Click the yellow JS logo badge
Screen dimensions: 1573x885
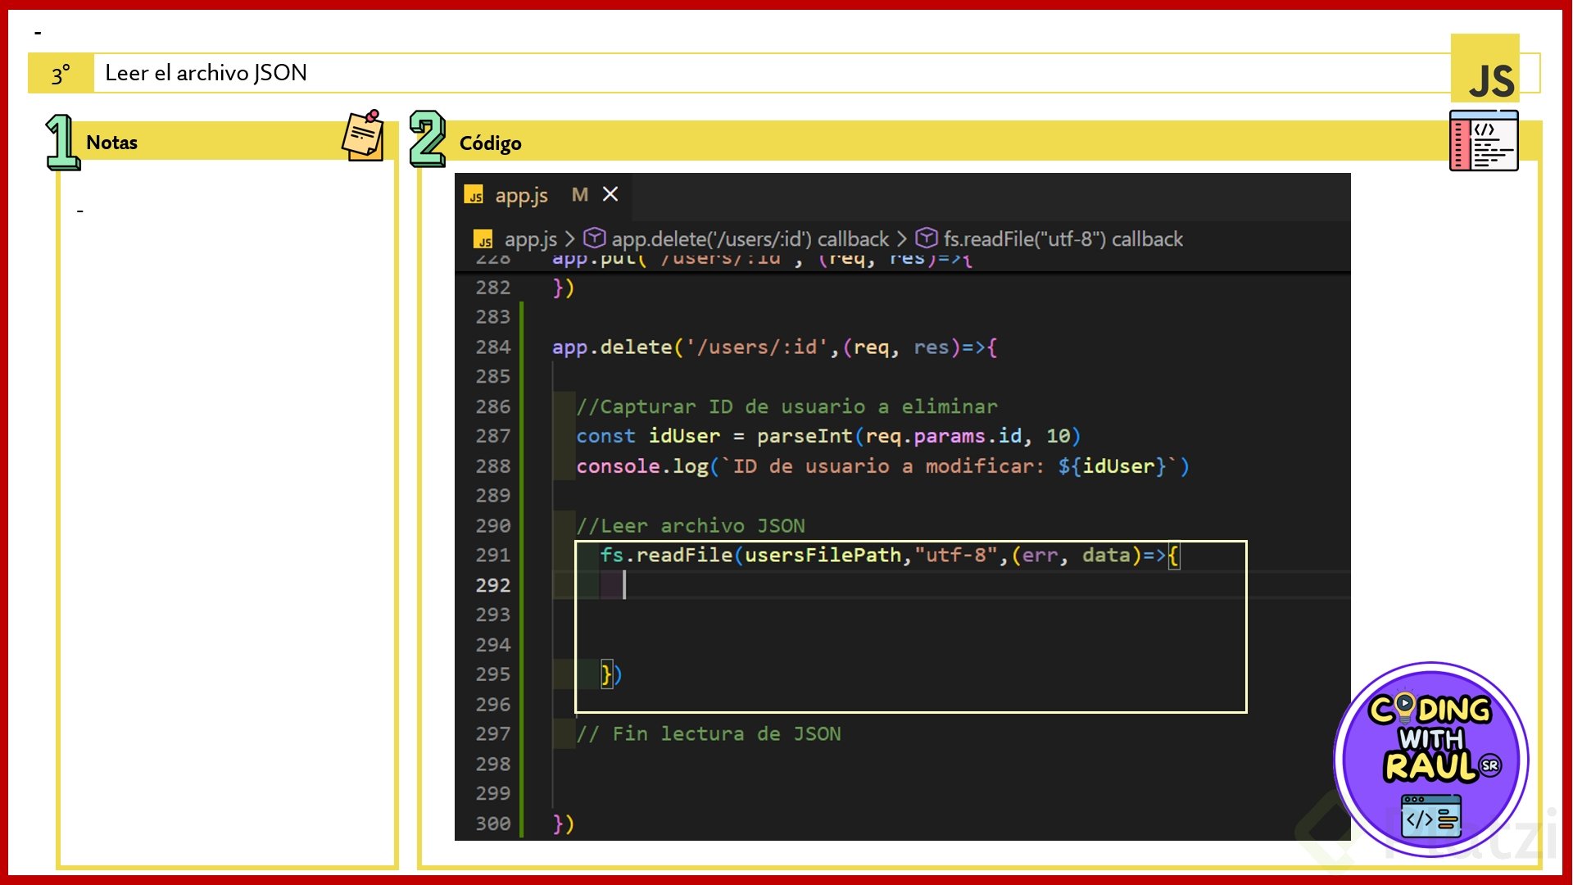(x=1485, y=69)
